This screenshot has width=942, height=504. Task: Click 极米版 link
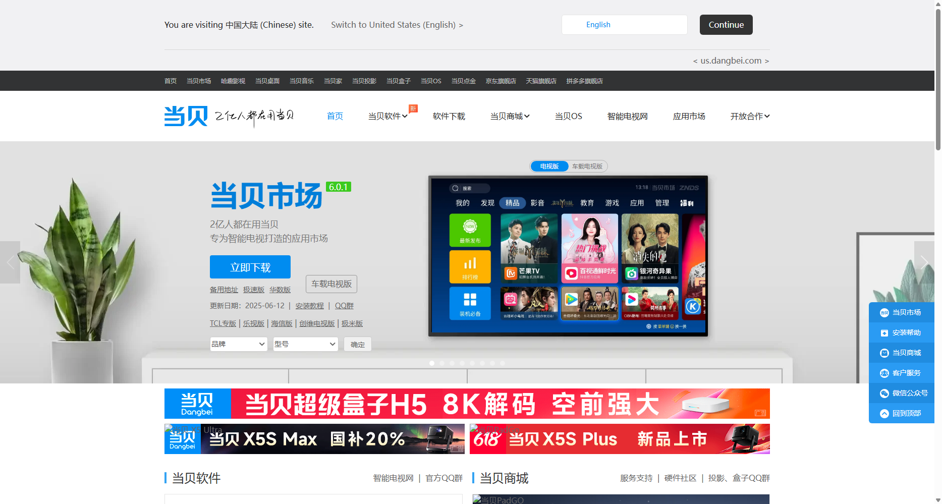[x=352, y=323]
